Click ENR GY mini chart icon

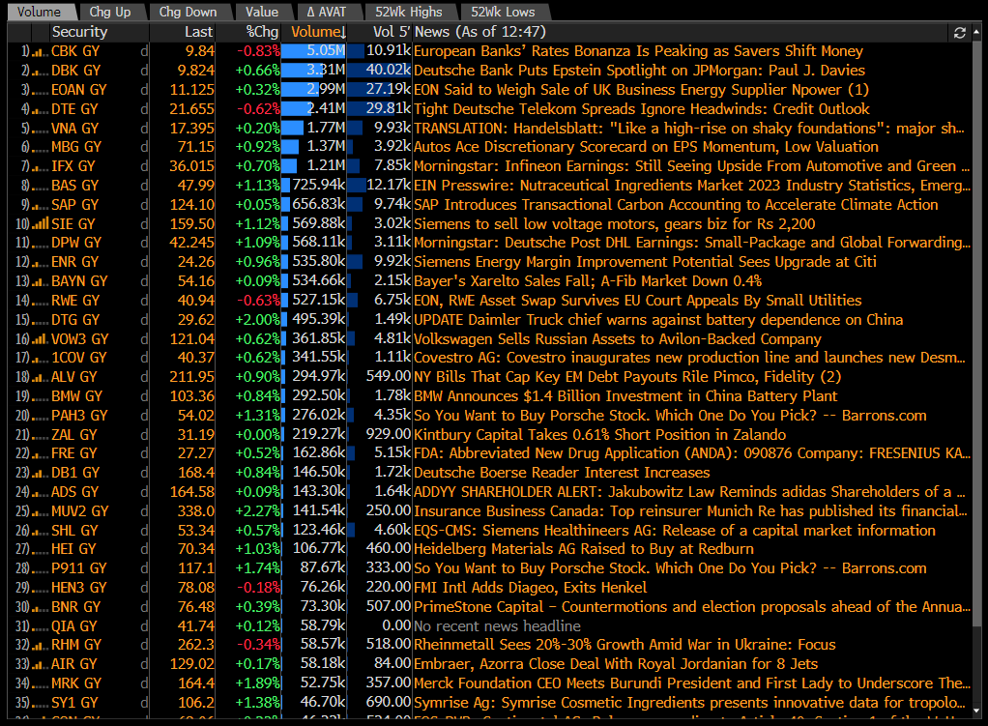(41, 262)
